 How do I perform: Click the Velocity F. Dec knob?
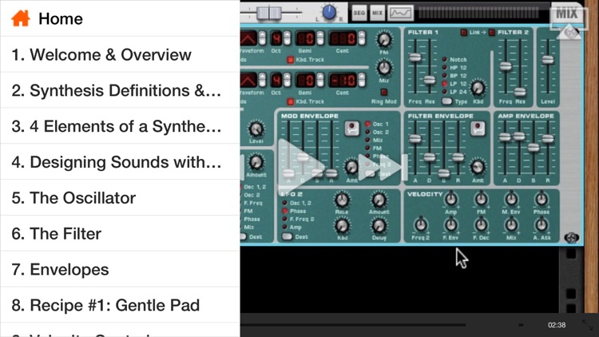(481, 224)
